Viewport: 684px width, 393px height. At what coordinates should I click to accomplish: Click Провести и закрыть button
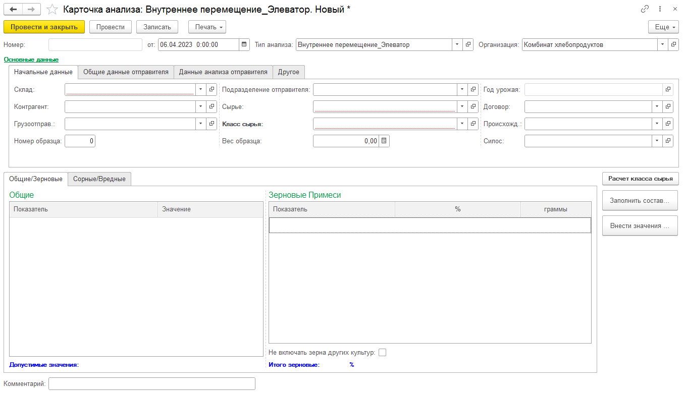tap(44, 27)
